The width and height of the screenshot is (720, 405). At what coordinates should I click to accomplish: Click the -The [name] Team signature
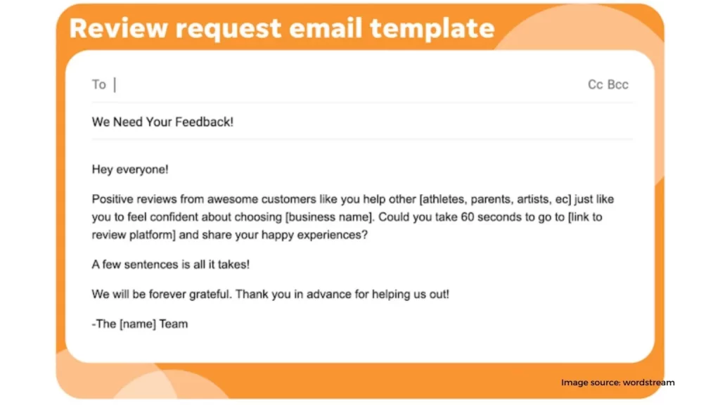(140, 324)
